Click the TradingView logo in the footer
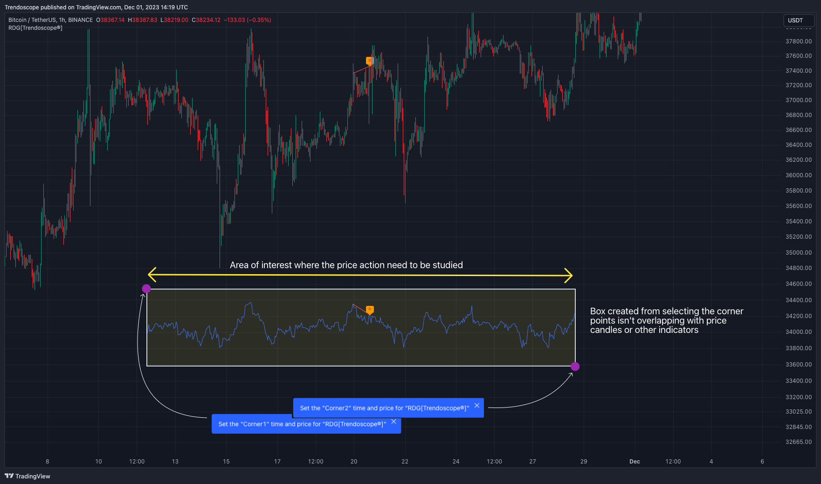The width and height of the screenshot is (821, 484). pyautogui.click(x=28, y=476)
